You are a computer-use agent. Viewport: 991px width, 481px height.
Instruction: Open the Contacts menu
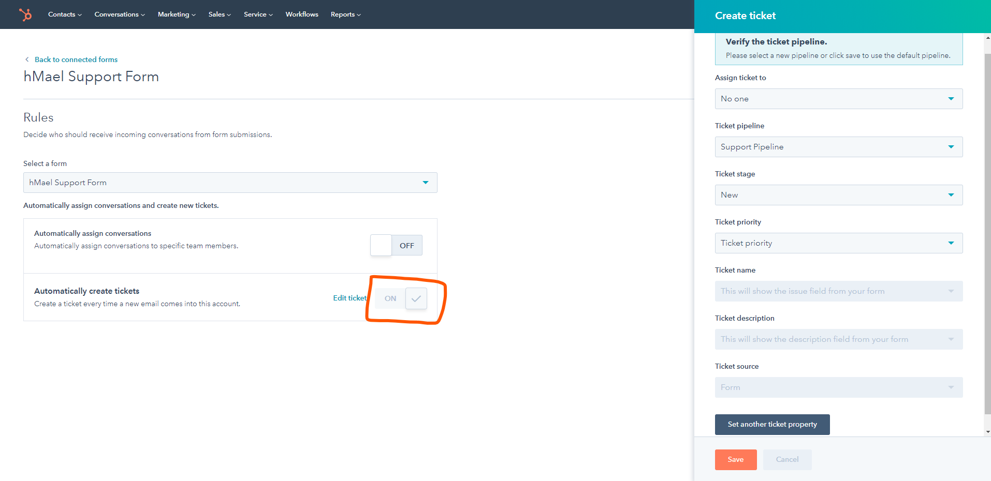[64, 14]
